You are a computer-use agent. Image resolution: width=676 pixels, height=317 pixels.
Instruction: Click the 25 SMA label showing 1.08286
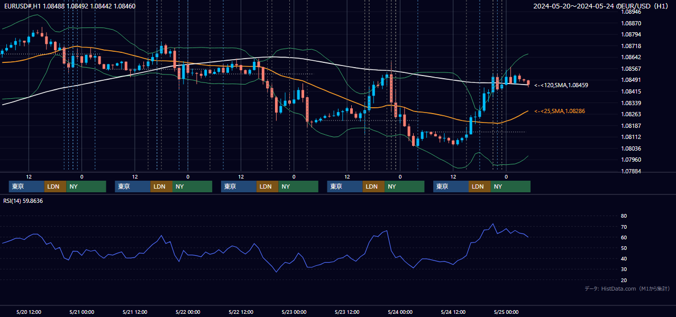pyautogui.click(x=560, y=111)
